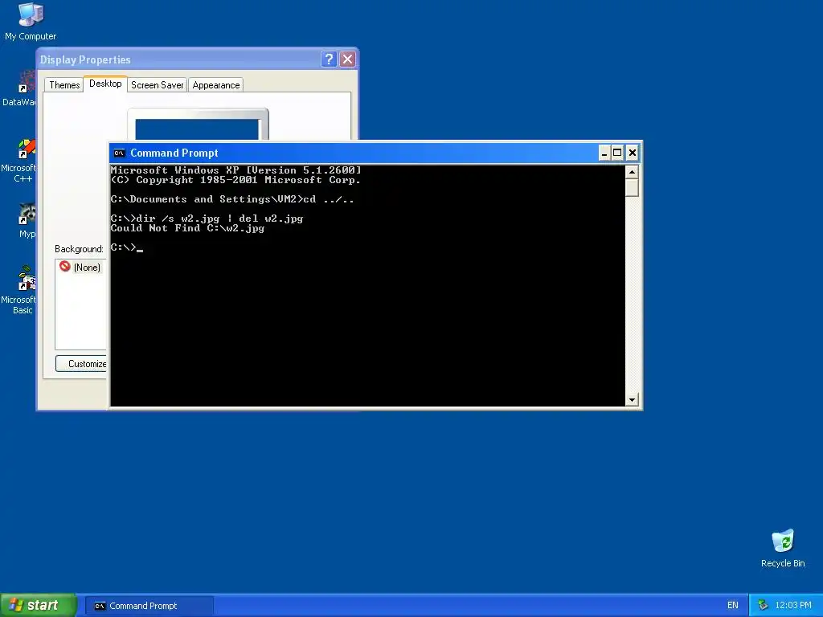Click the Command Prompt scroll down arrow
This screenshot has height=617, width=823.
632,400
